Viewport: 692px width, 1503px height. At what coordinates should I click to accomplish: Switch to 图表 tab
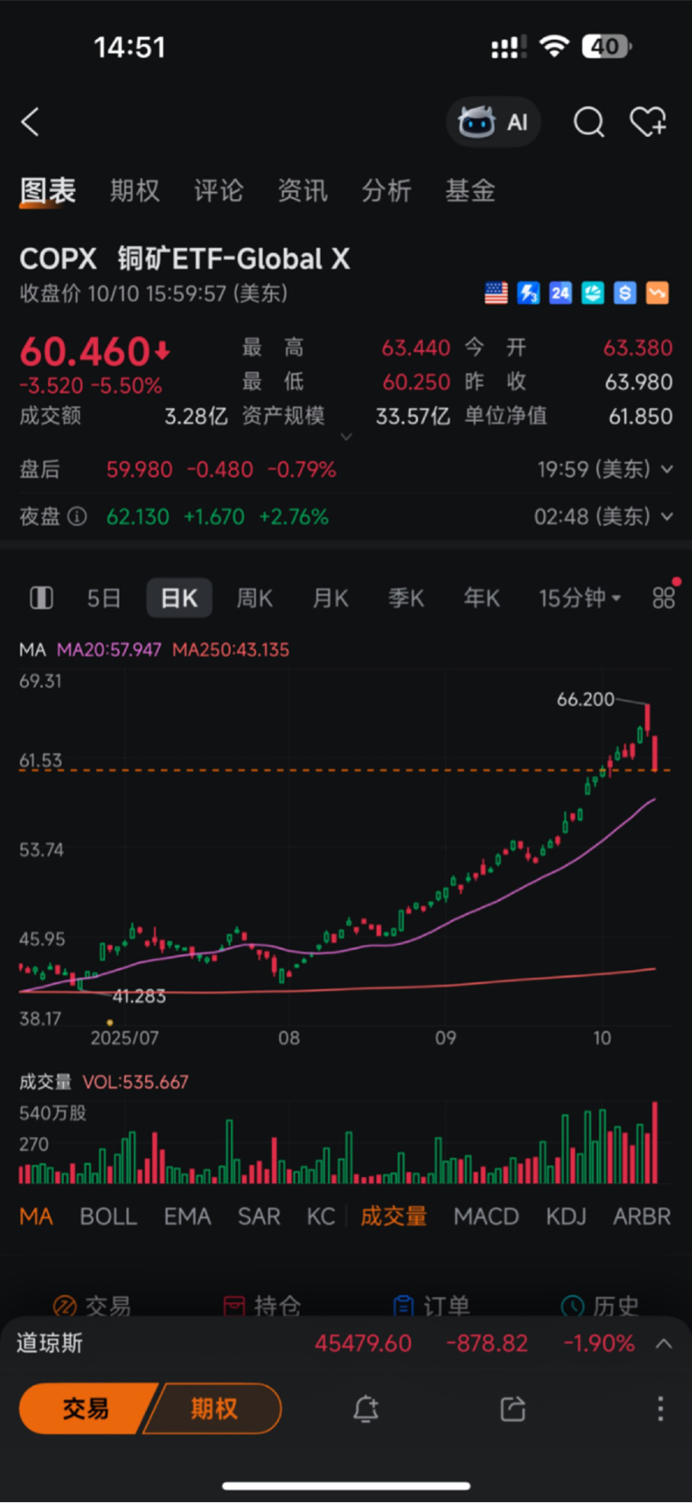click(x=48, y=190)
